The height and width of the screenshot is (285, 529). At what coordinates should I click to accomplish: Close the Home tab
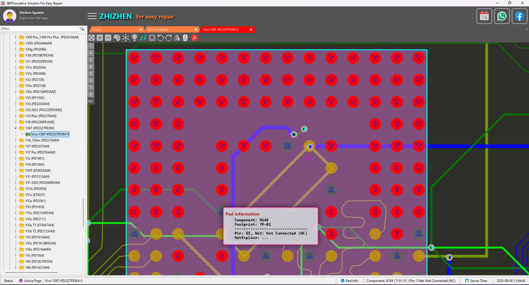click(x=141, y=29)
